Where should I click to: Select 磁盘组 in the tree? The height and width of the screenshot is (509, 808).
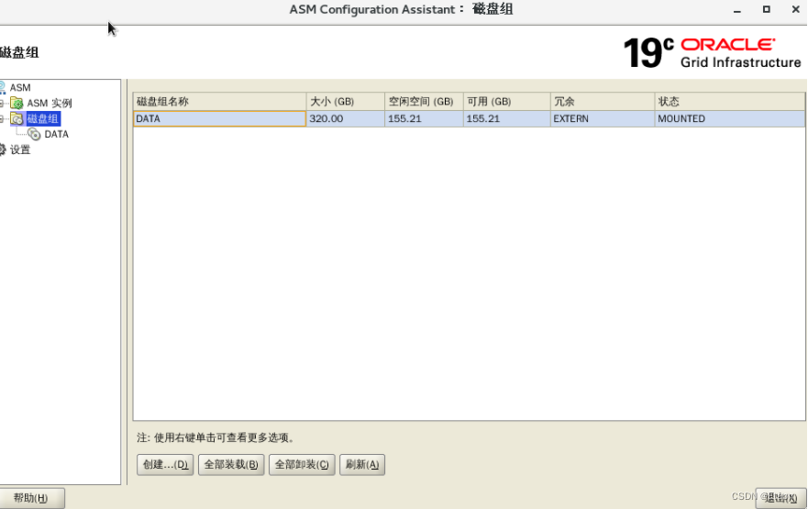(43, 119)
